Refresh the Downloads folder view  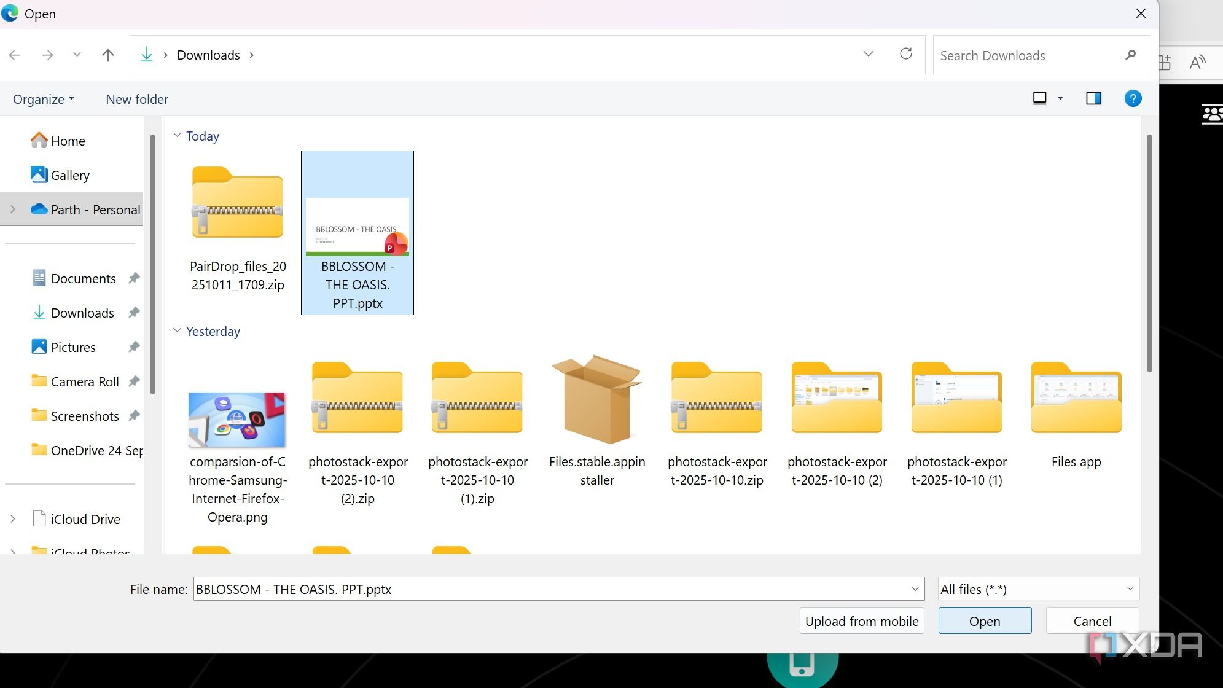pos(905,54)
